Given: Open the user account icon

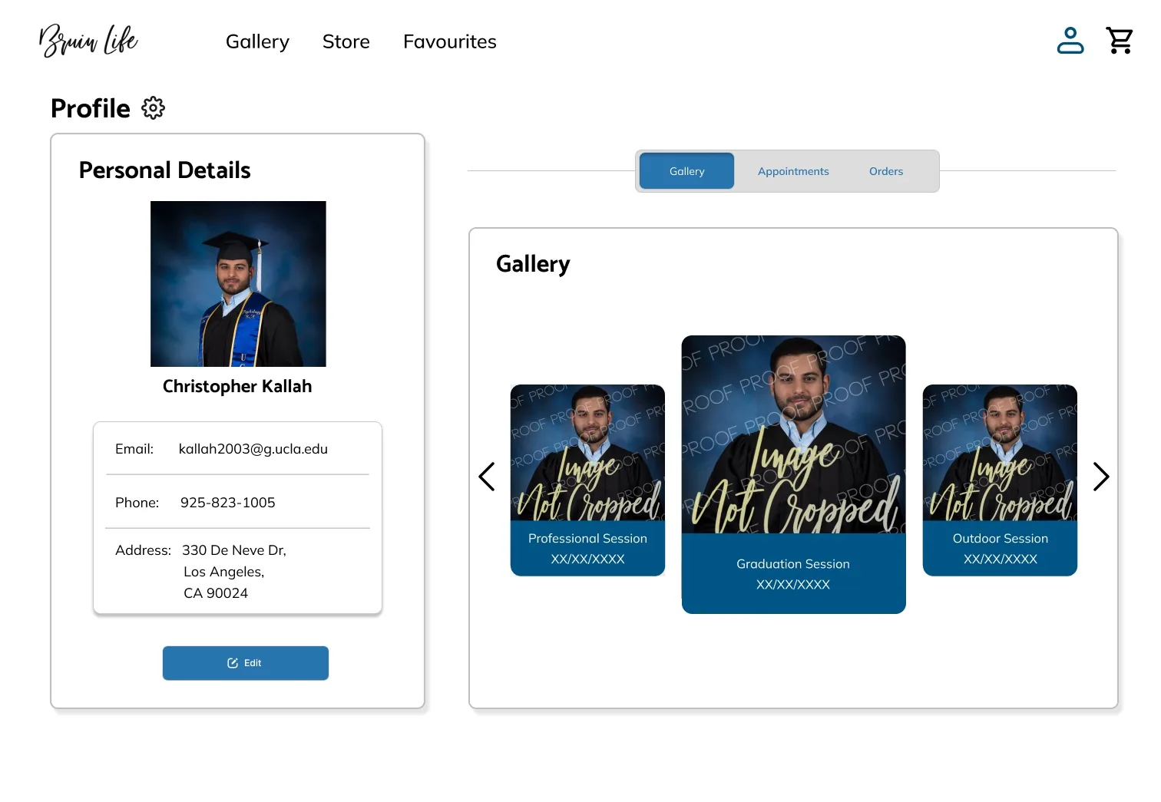Looking at the screenshot, I should (1070, 41).
